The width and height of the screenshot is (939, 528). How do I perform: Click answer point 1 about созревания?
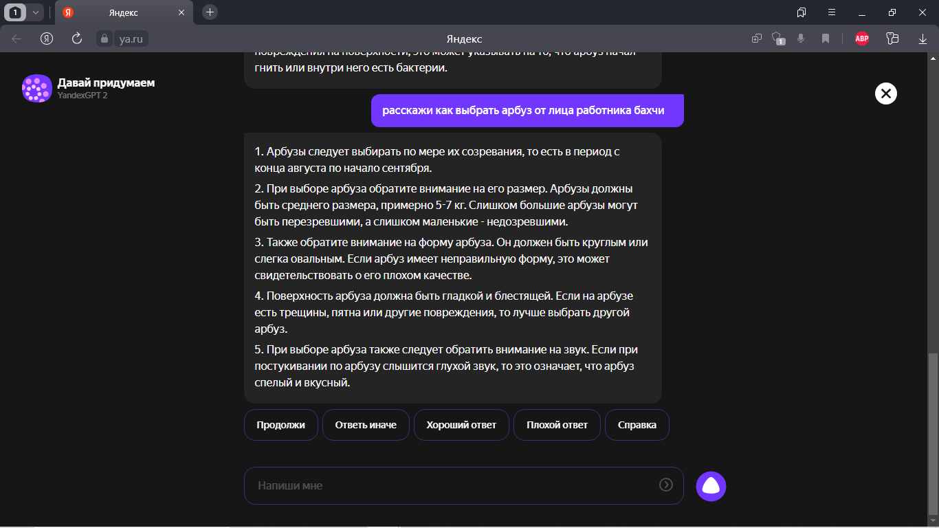coord(437,159)
